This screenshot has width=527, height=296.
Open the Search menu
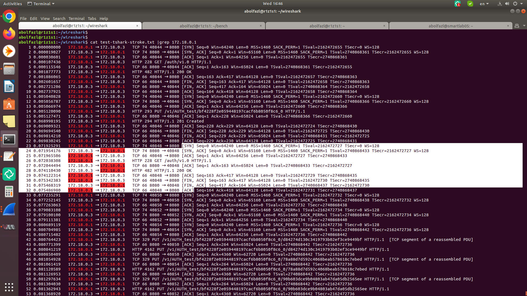coord(59,19)
